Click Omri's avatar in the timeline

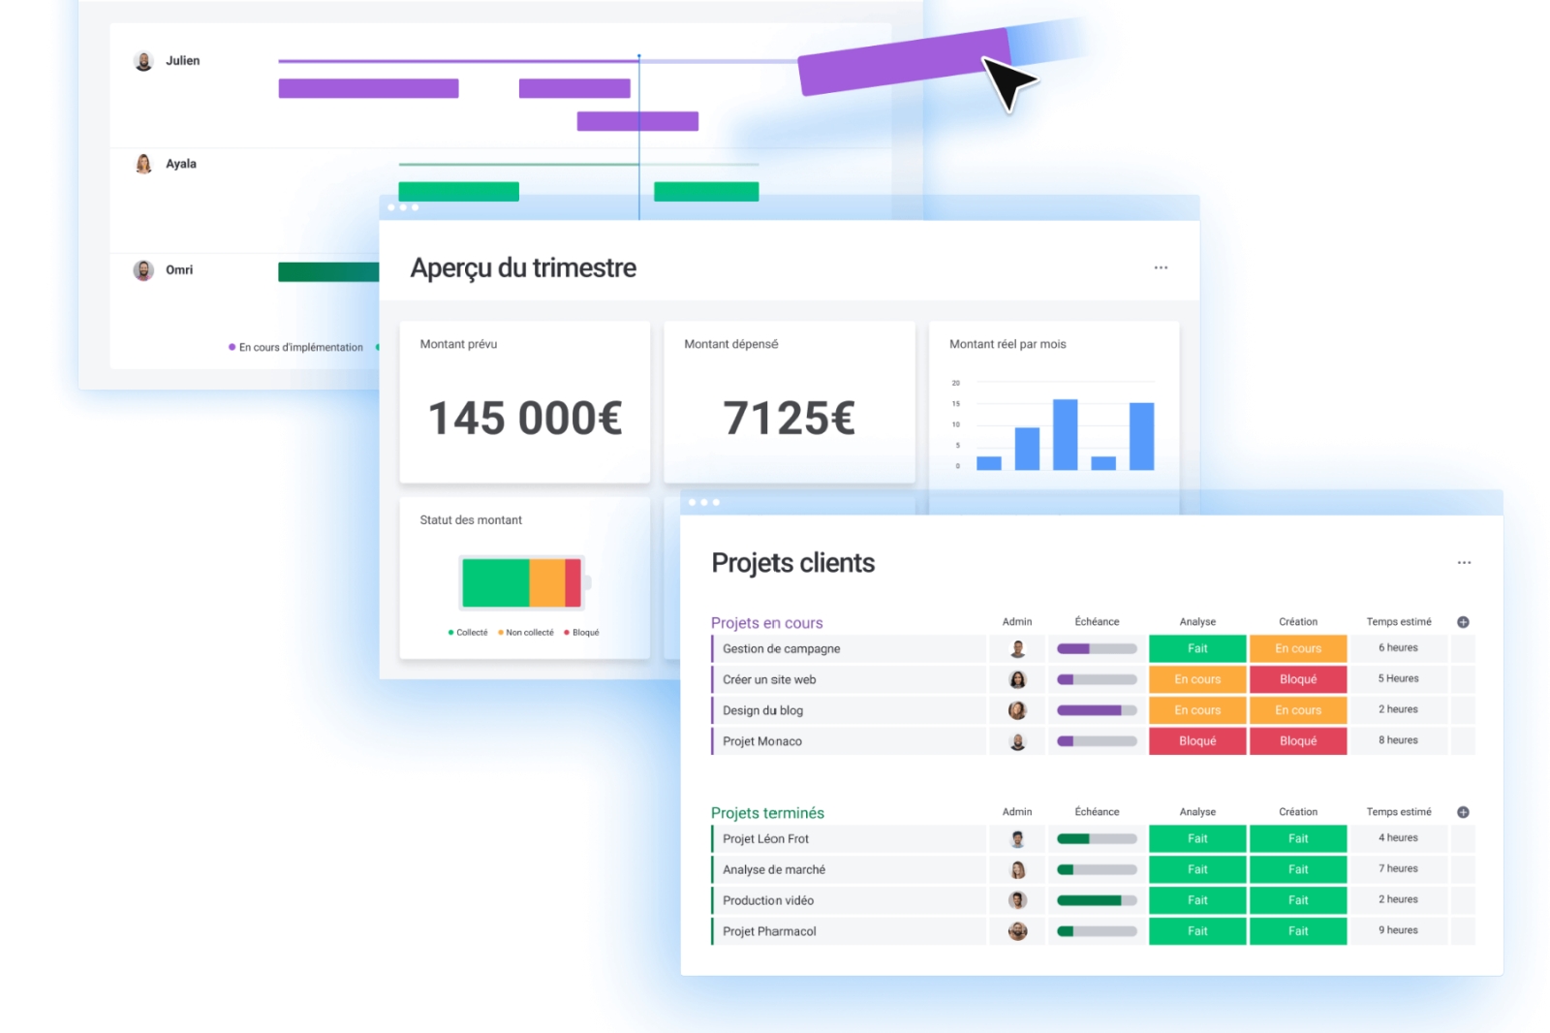[x=143, y=270]
